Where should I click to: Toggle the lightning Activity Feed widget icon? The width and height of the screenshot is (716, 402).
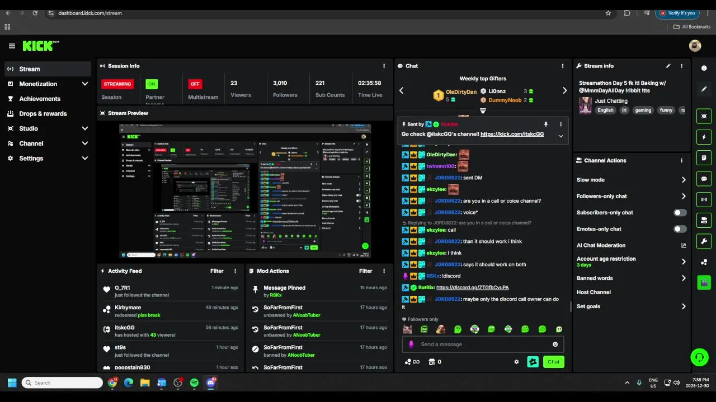(704, 137)
